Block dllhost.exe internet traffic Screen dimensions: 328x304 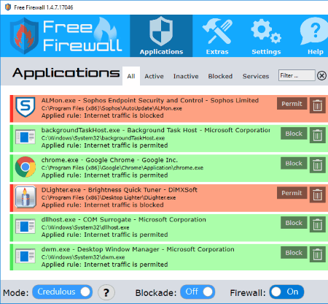tap(294, 223)
